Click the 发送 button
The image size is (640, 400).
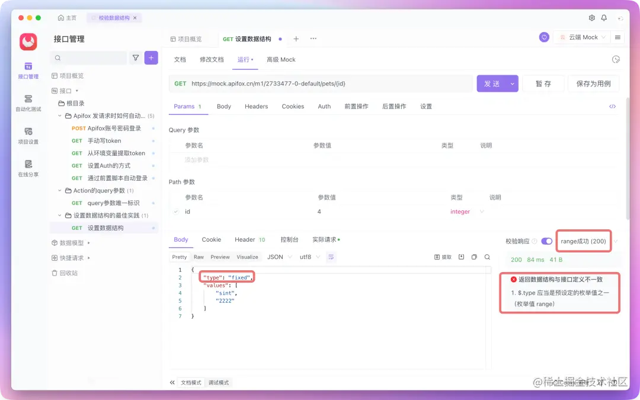tap(493, 84)
